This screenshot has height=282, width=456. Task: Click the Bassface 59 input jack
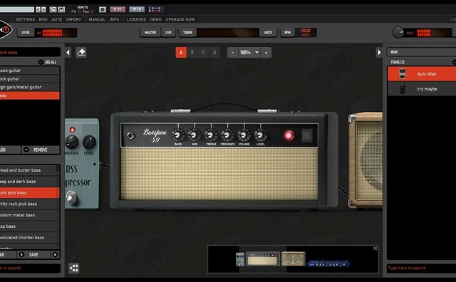[130, 135]
